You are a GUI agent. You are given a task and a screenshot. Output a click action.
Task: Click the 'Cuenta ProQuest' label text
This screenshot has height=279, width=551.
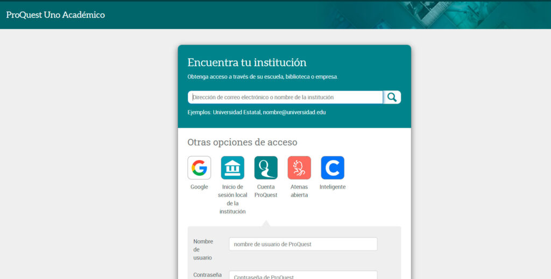pyautogui.click(x=266, y=191)
